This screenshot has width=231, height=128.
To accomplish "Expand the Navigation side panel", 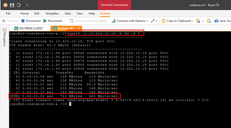I will 4,37.
